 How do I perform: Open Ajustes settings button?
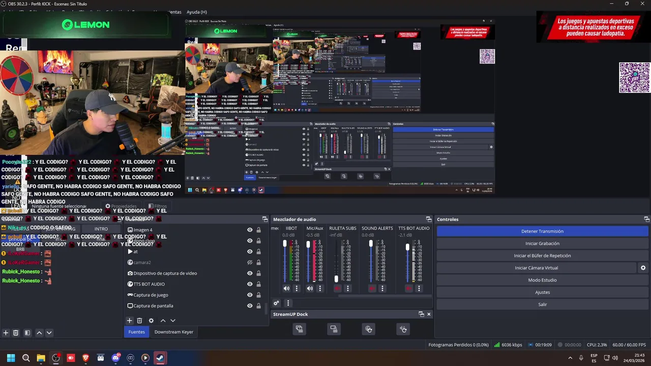pos(542,292)
